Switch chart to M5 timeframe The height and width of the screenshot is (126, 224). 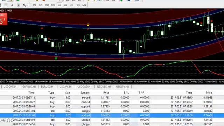(x=41, y=5)
